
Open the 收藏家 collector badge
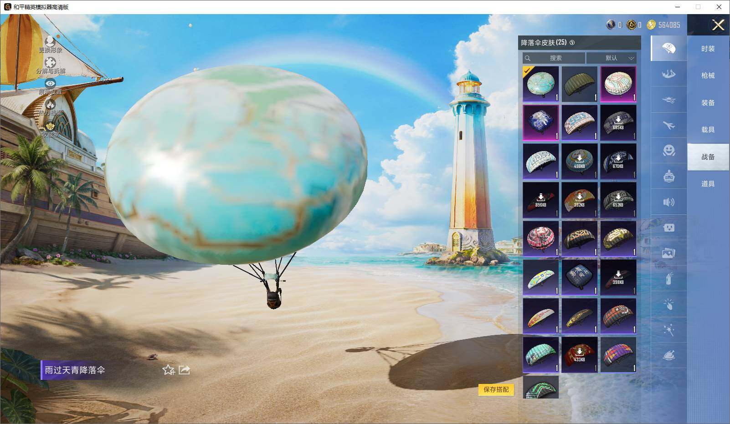(50, 126)
